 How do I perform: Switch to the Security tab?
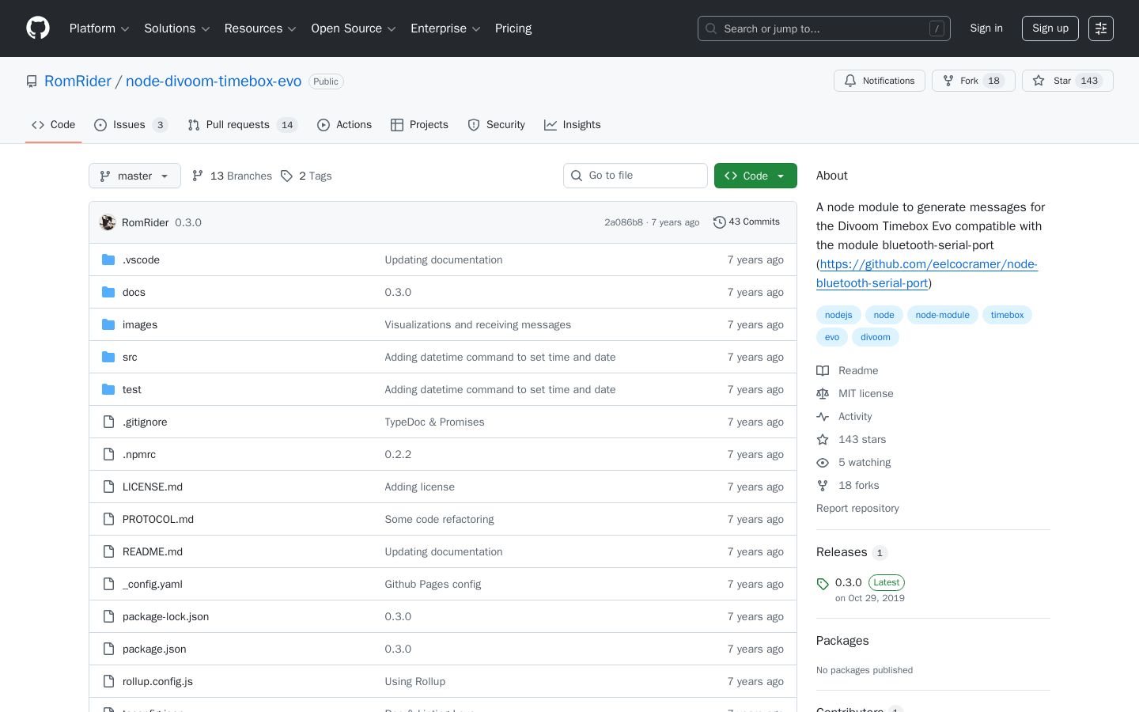tap(496, 125)
